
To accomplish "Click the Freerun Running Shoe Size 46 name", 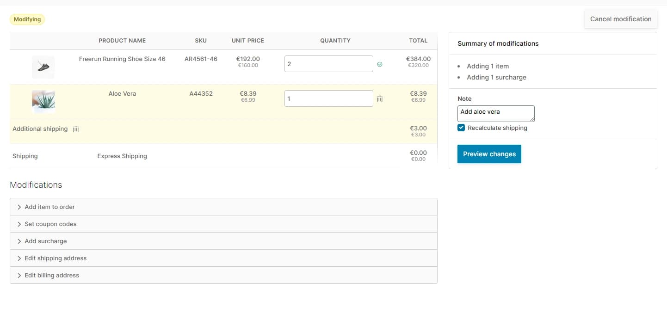I will (122, 59).
